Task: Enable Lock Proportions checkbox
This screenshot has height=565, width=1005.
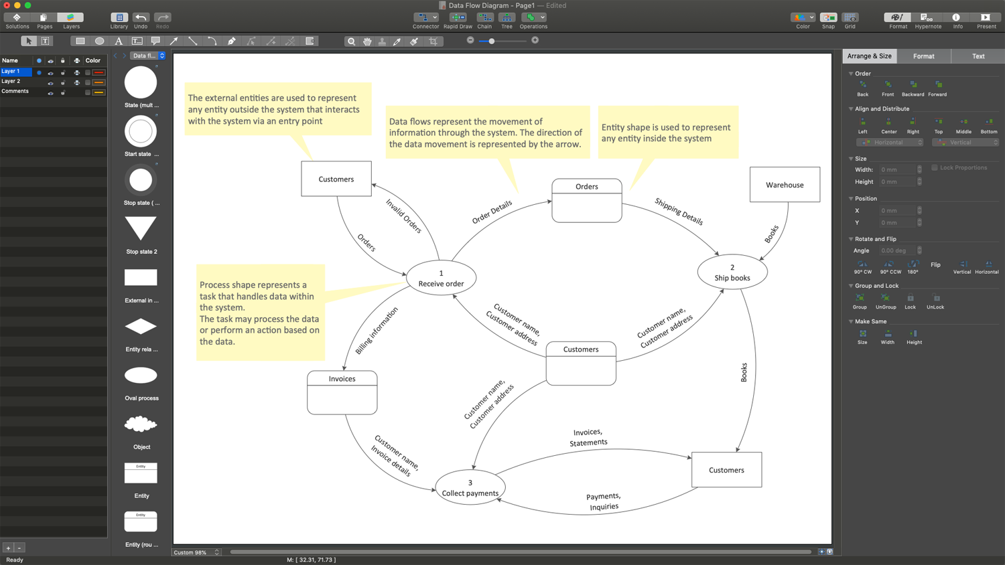Action: pos(935,168)
